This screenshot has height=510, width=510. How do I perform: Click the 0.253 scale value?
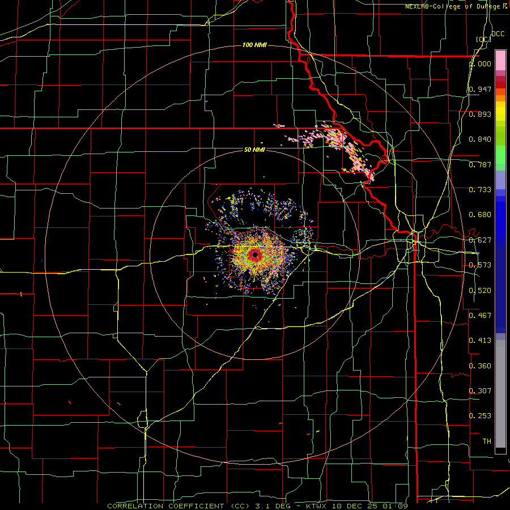point(480,416)
